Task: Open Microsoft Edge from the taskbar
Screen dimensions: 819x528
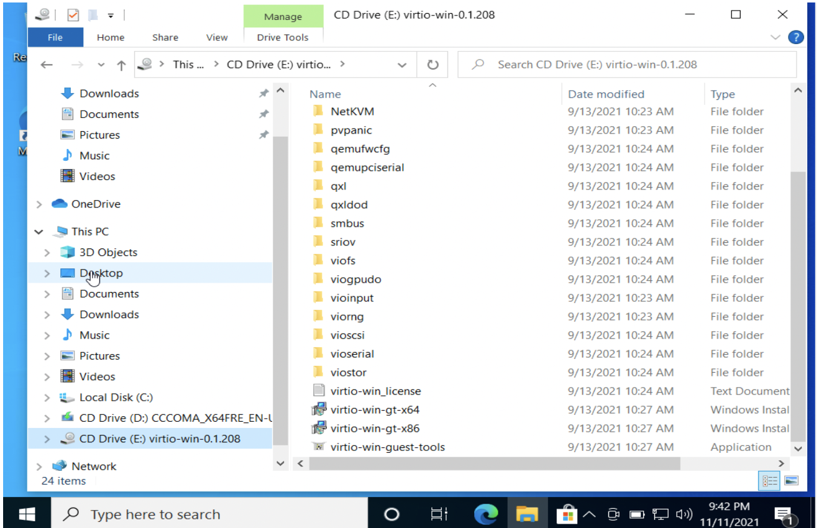Action: [x=486, y=514]
